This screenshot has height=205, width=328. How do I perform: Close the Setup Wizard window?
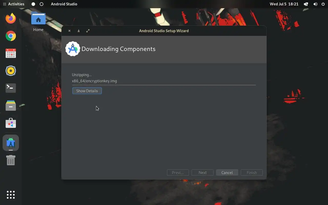coord(69,31)
